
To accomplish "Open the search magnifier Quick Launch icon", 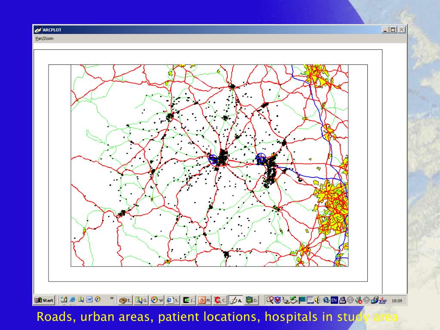I will click(81, 299).
